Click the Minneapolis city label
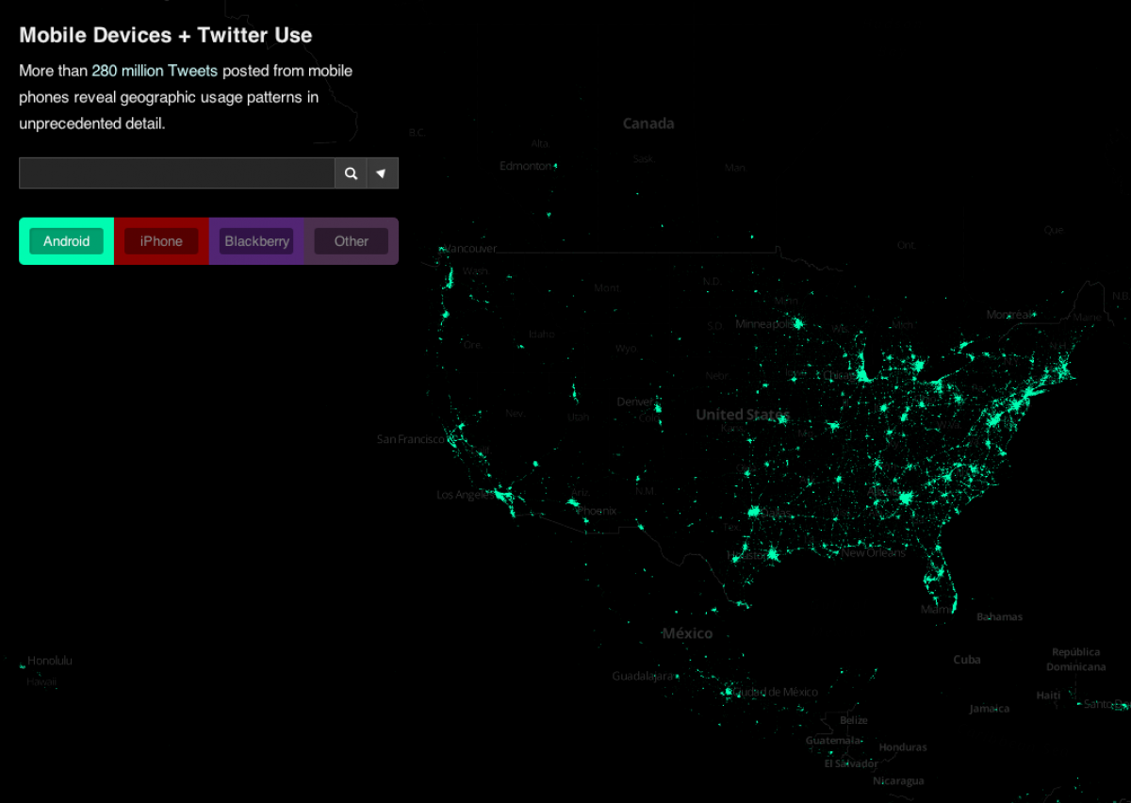 [x=766, y=323]
